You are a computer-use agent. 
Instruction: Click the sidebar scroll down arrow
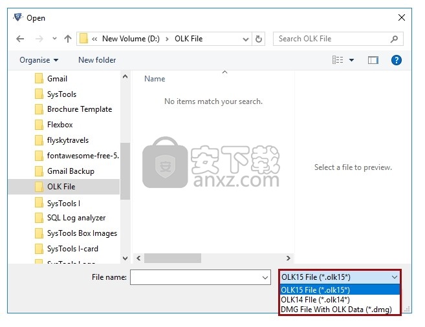[125, 258]
